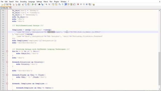The width and height of the screenshot is (161, 91).
Task: Open the Settings menu
Action: (x=39, y=2)
